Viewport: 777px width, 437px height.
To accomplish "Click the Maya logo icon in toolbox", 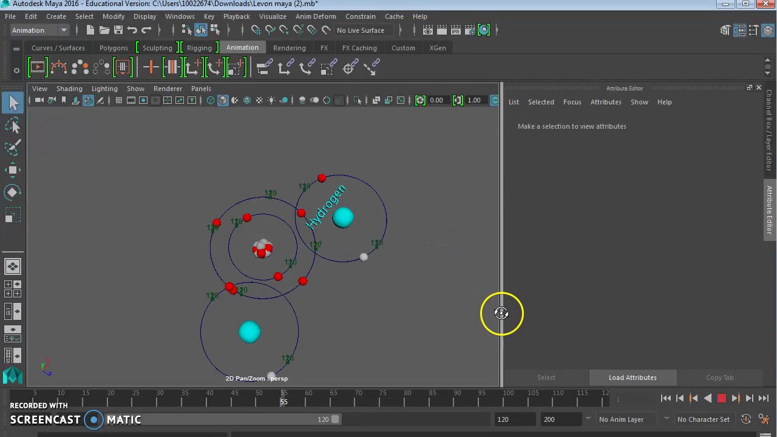I will pos(13,376).
